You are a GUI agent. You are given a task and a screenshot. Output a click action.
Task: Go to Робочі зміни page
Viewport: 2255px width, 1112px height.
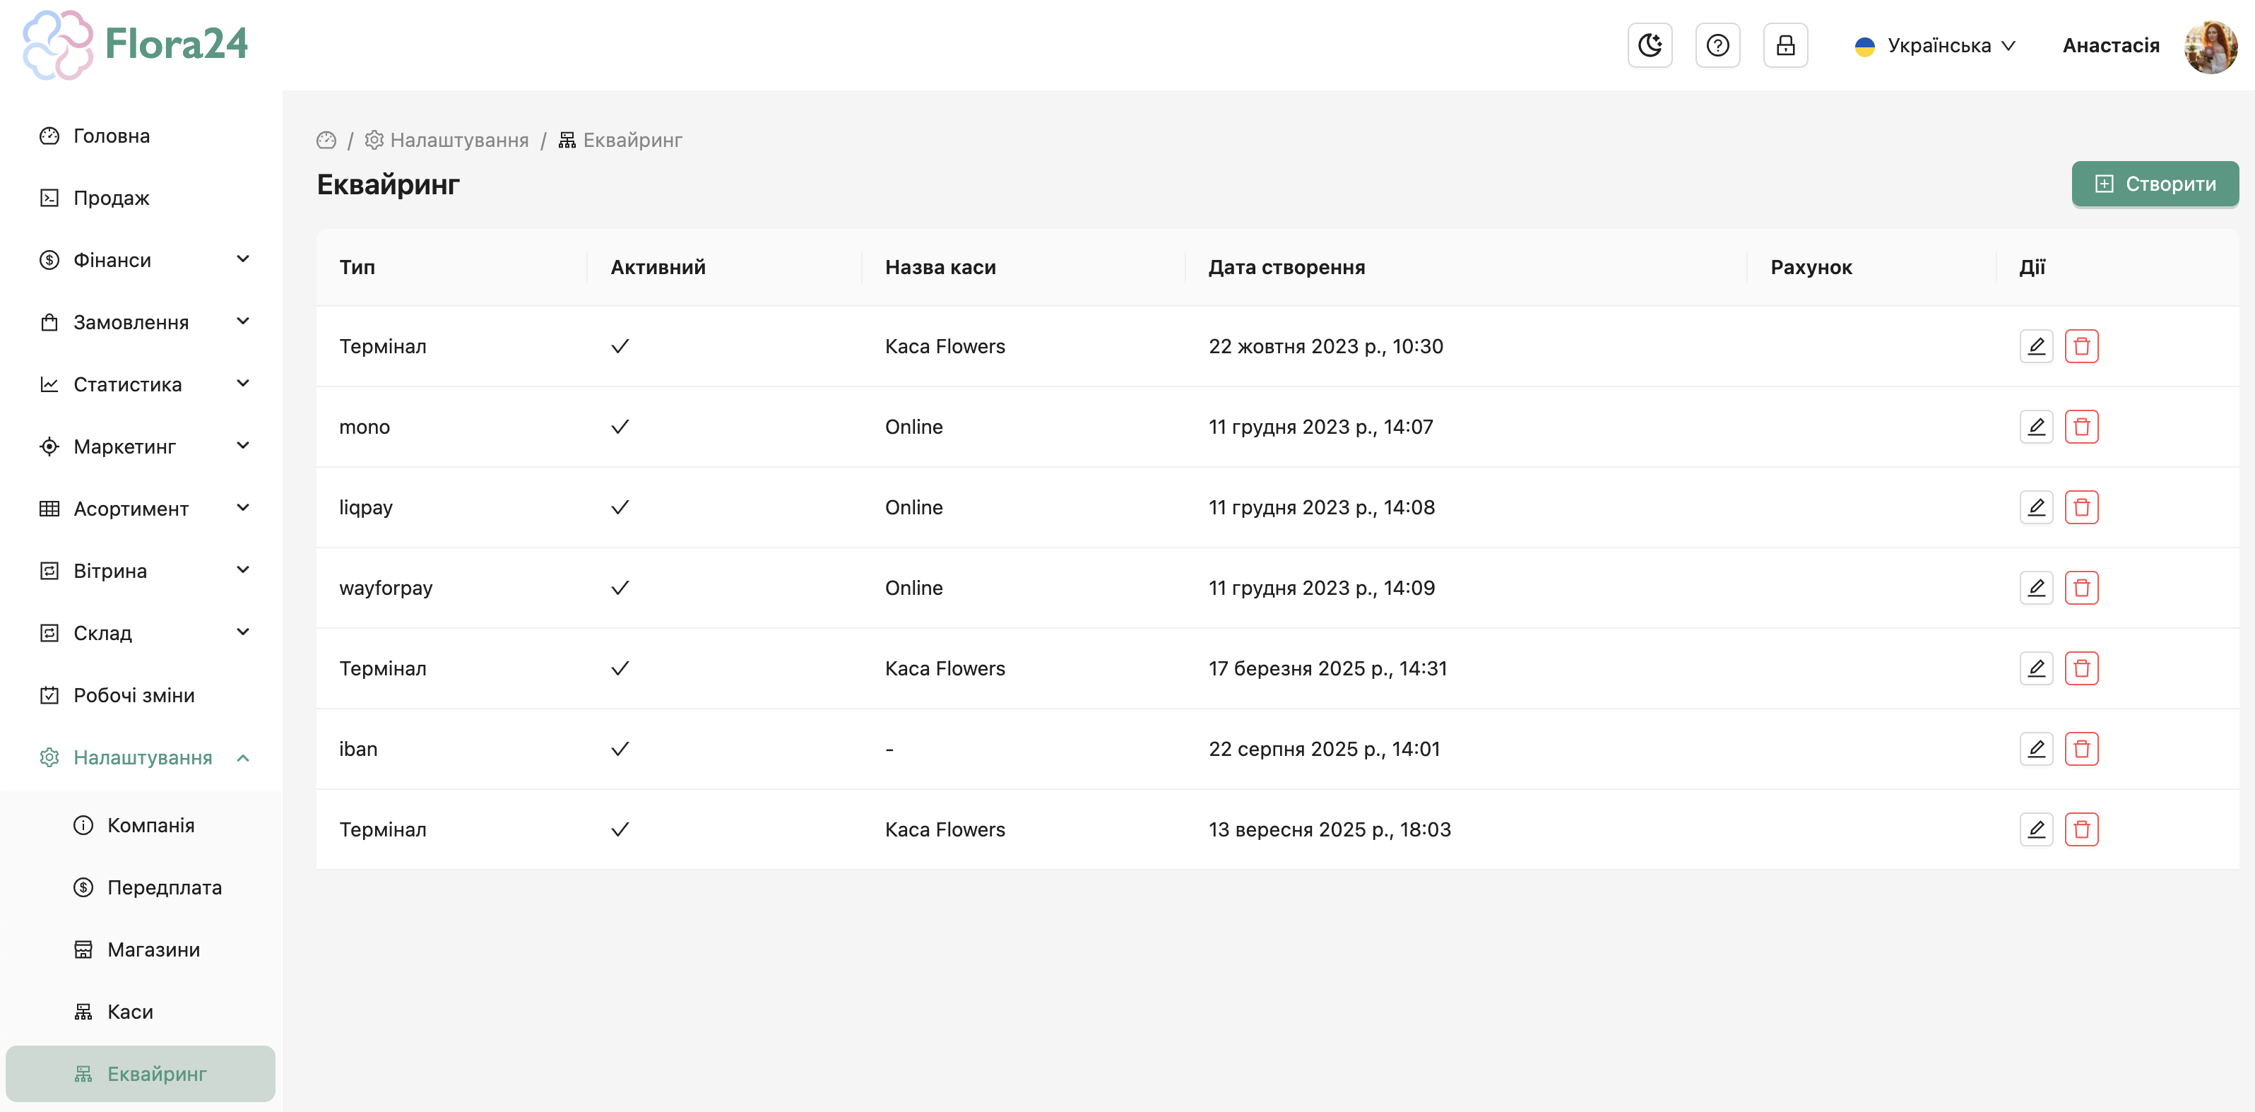coord(134,695)
